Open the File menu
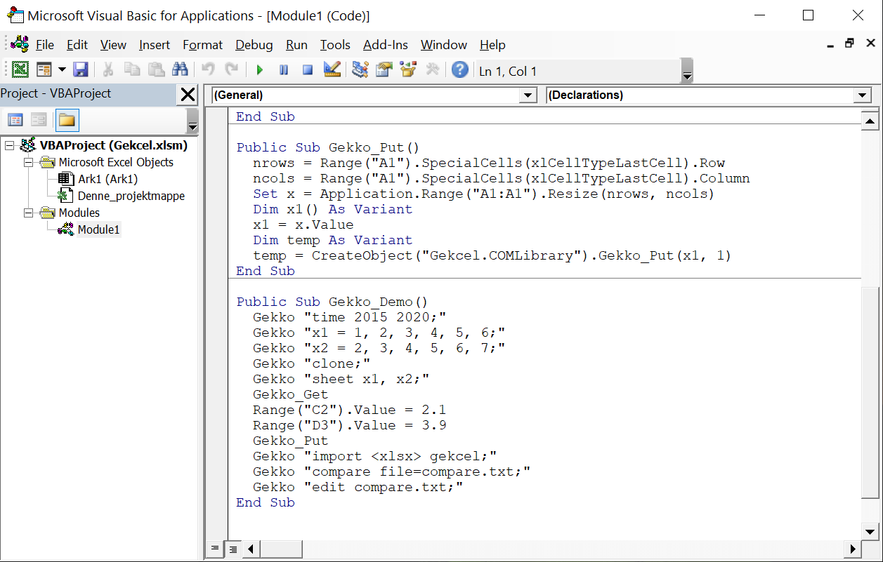This screenshot has width=883, height=562. [x=45, y=45]
